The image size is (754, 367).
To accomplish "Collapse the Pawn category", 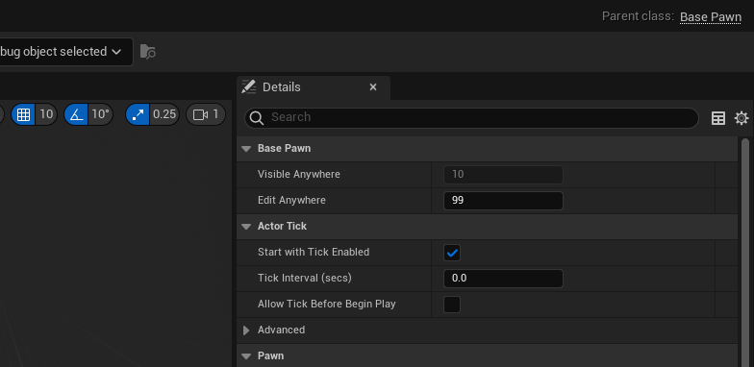I will [246, 356].
